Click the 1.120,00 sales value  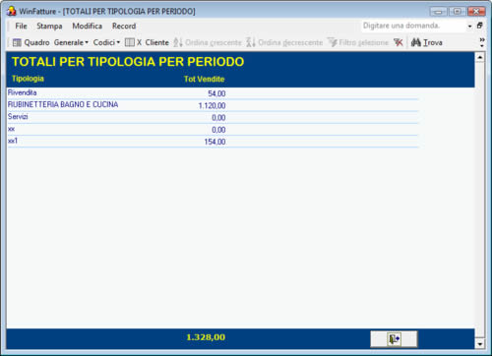[x=212, y=105]
